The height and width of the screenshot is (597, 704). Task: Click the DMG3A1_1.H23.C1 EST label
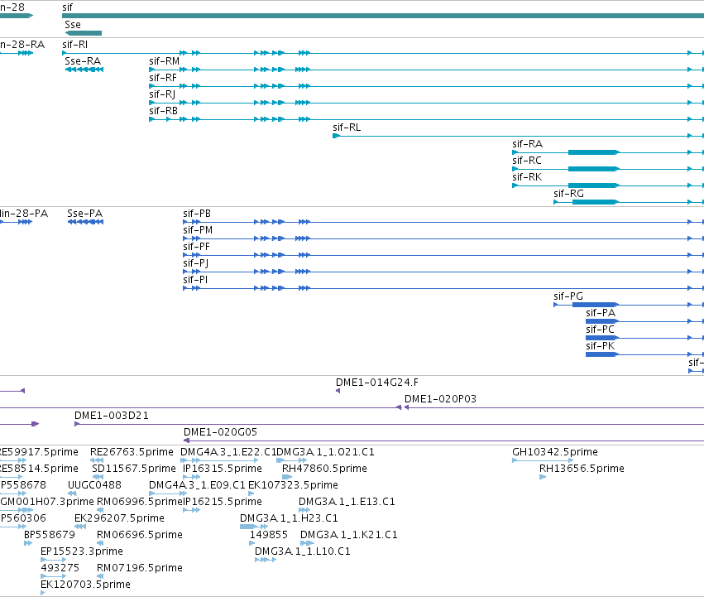(x=289, y=519)
